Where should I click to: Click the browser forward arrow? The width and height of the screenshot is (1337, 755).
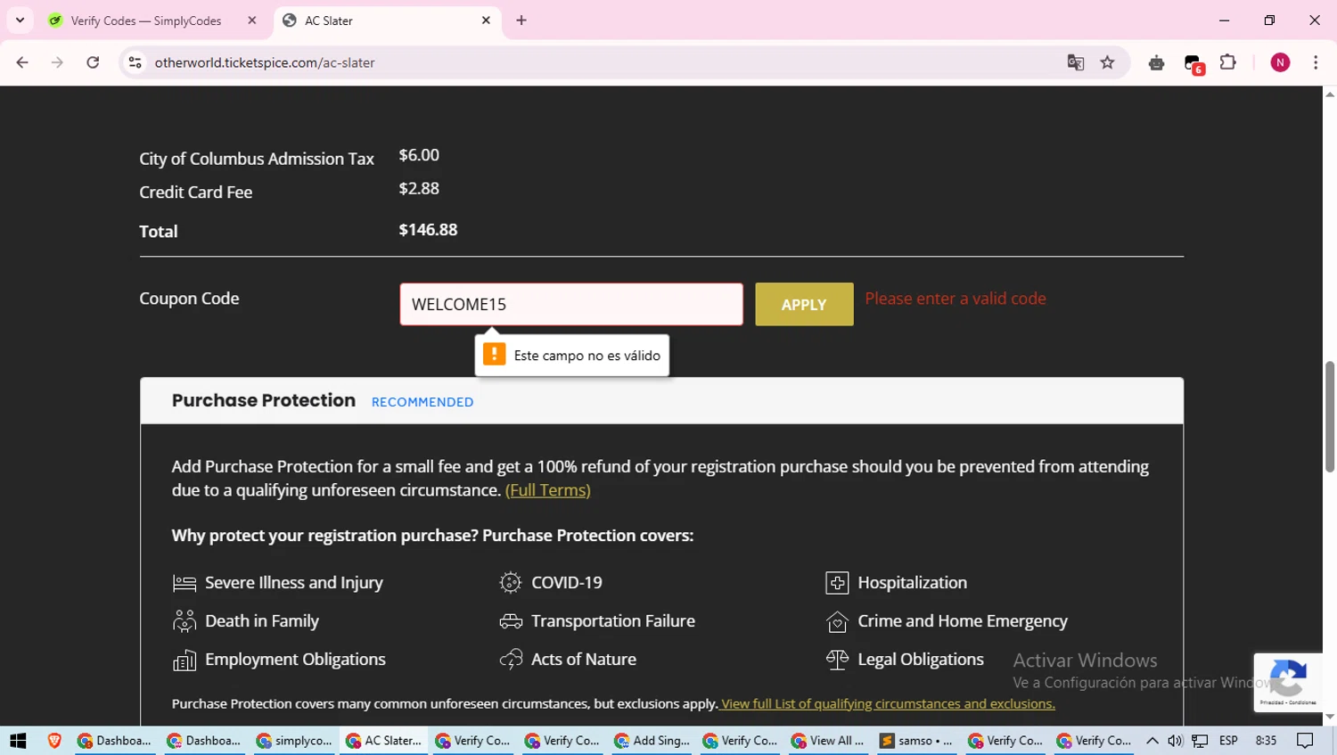(57, 62)
